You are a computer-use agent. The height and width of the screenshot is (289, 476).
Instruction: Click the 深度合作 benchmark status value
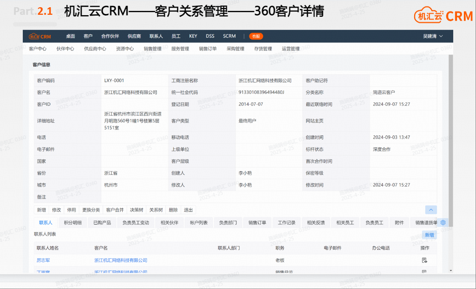point(382,149)
